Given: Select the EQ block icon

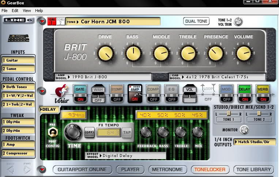Looking at the screenshot, I should pos(171,90).
